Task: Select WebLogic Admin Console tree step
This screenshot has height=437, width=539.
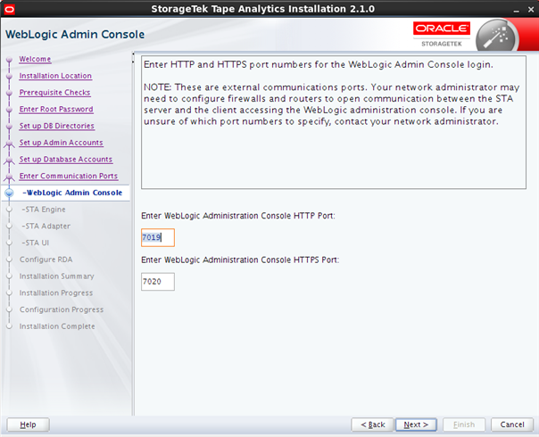Action: (72, 193)
